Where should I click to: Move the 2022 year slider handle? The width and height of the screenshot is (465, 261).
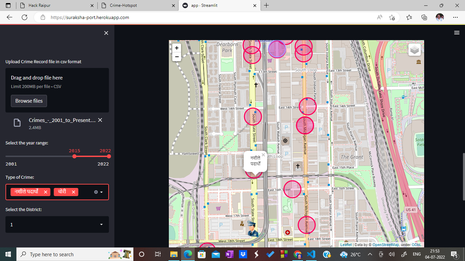click(x=109, y=156)
